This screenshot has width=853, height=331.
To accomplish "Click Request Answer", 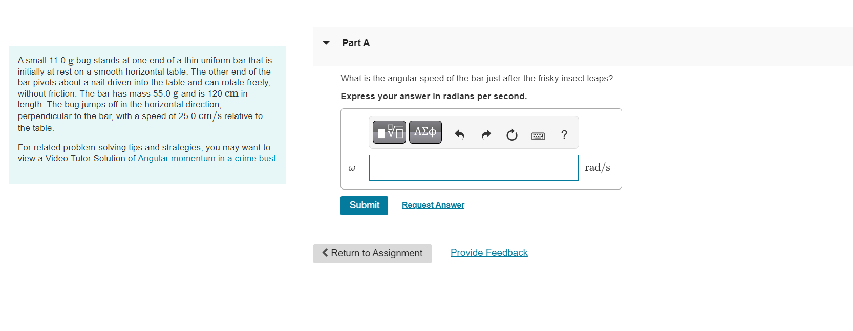I will pyautogui.click(x=433, y=205).
